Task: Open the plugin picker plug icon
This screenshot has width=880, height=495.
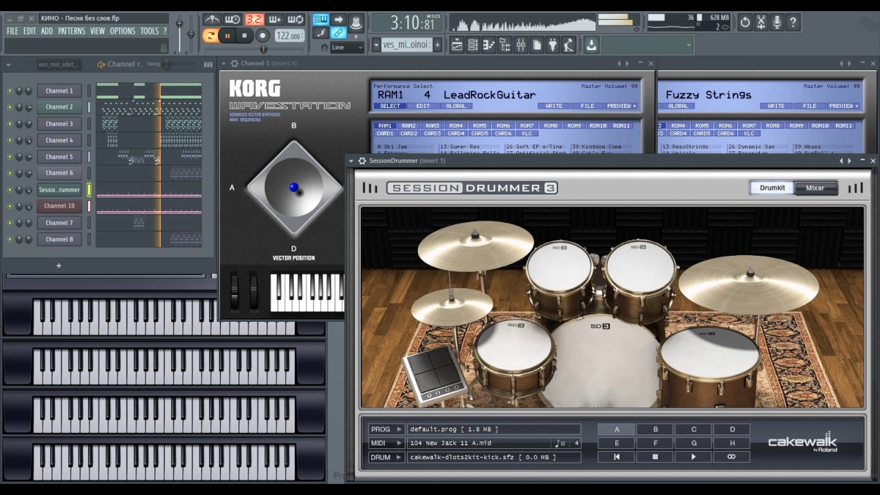Action: click(553, 45)
